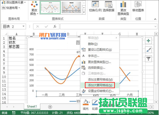The height and width of the screenshot is (115, 159).
Task: Click Move Chart (移动图表) button
Action: pos(138,7)
